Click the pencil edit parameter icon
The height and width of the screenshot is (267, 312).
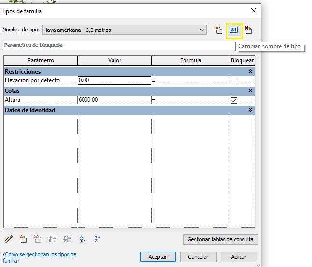coord(9,239)
